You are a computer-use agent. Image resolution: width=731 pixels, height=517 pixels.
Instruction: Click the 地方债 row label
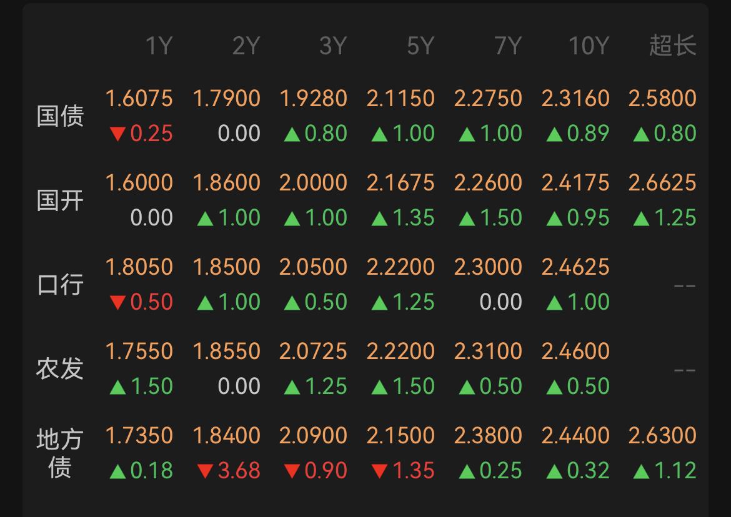click(60, 453)
